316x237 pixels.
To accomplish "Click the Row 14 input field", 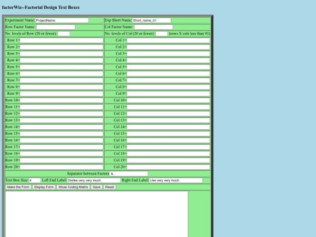I will (61, 127).
